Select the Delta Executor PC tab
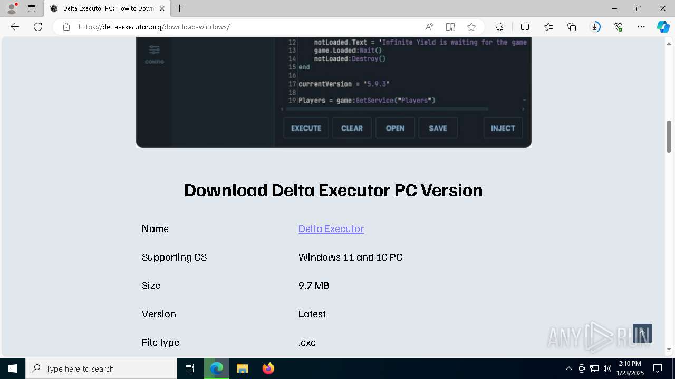 108,8
